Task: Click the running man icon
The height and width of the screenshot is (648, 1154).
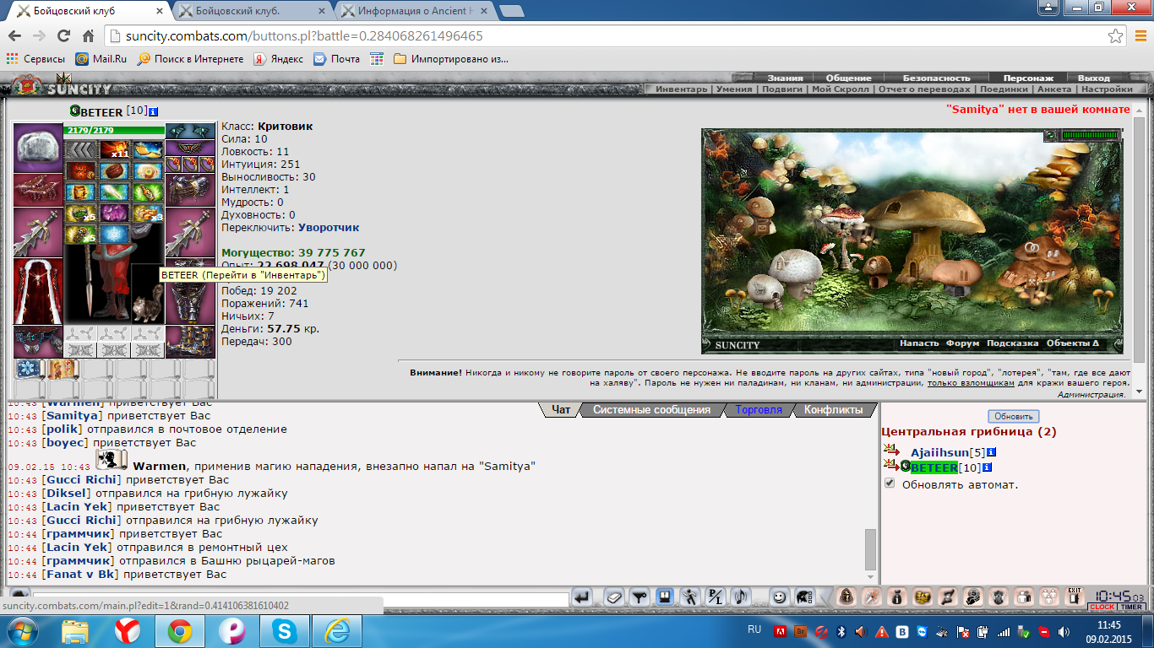Action: (689, 597)
